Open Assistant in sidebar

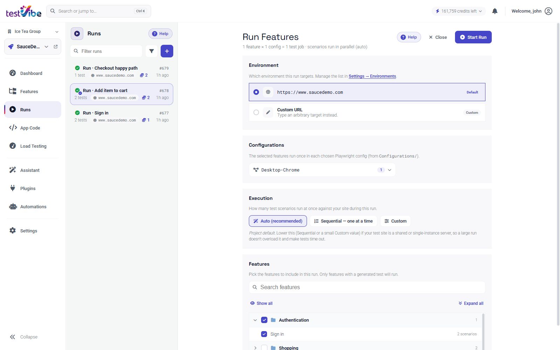pyautogui.click(x=33, y=170)
